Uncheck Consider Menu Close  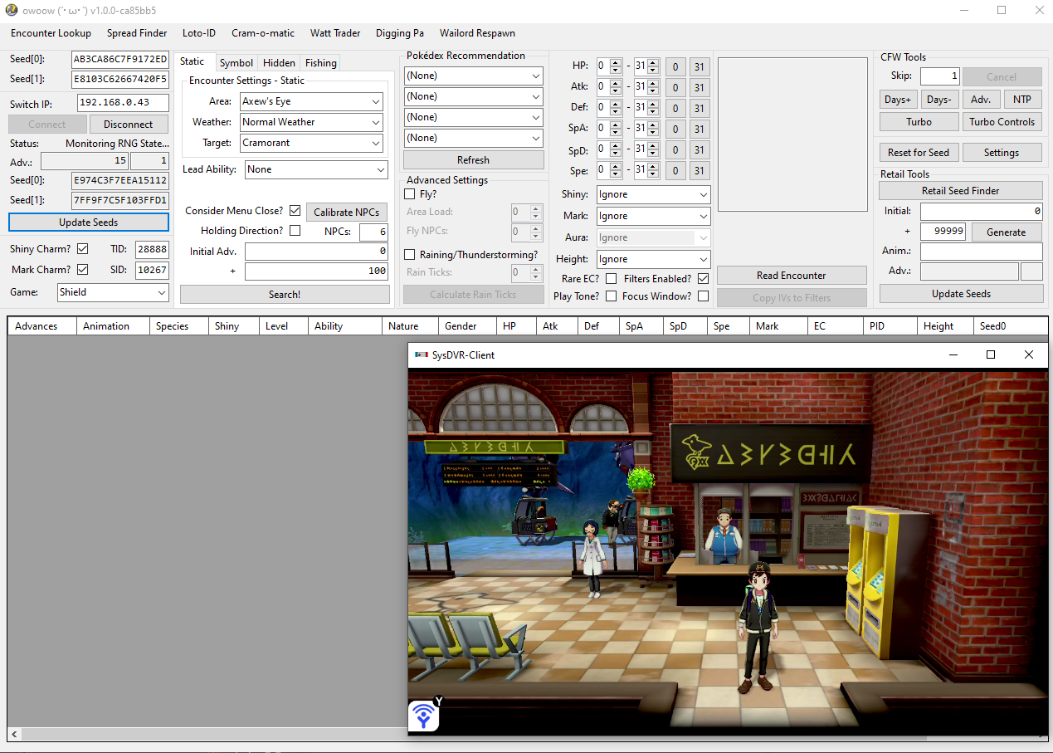[295, 211]
